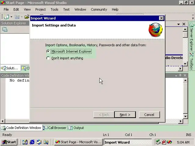Click the Properties icon in Solution Explorer

pos(5,30)
